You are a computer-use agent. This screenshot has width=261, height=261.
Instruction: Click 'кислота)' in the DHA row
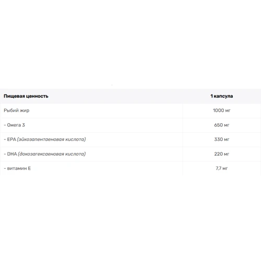[76, 154]
